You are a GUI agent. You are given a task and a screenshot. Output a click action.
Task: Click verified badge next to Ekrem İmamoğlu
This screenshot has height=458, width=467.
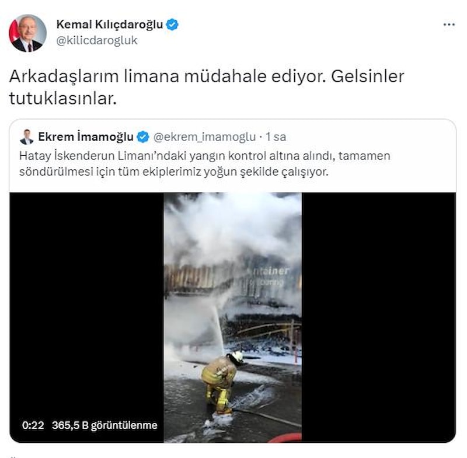point(143,137)
